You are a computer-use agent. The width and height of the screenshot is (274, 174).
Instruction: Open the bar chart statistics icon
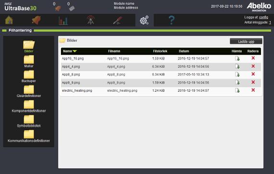pos(63,21)
